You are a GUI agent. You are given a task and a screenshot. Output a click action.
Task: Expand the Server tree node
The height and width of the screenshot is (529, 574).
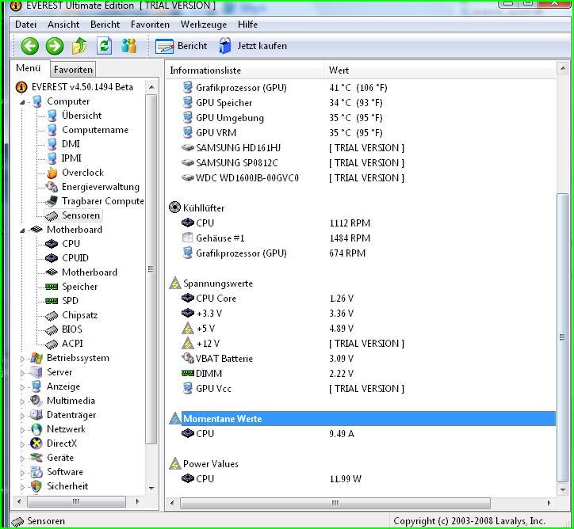pyautogui.click(x=22, y=373)
